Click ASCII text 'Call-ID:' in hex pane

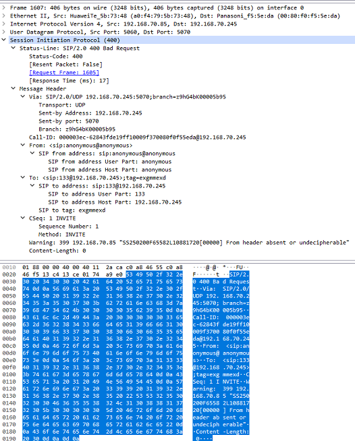coord(206,317)
